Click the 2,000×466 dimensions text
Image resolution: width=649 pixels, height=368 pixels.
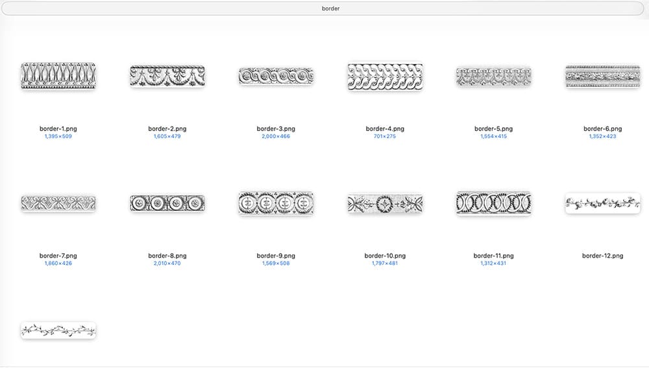276,136
